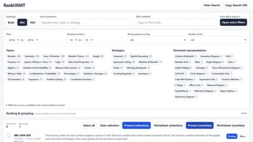Filter by Problem Solving topic
This screenshot has height=142, width=253.
tap(56, 79)
